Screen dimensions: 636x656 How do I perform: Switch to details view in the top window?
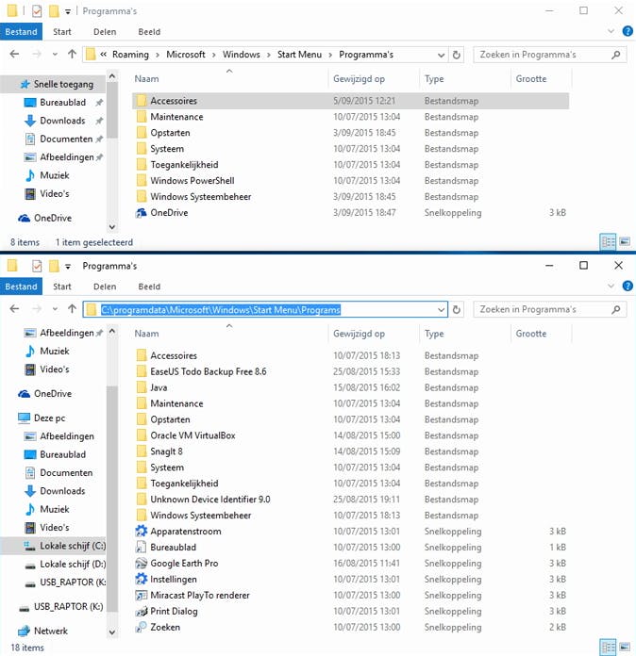[608, 241]
